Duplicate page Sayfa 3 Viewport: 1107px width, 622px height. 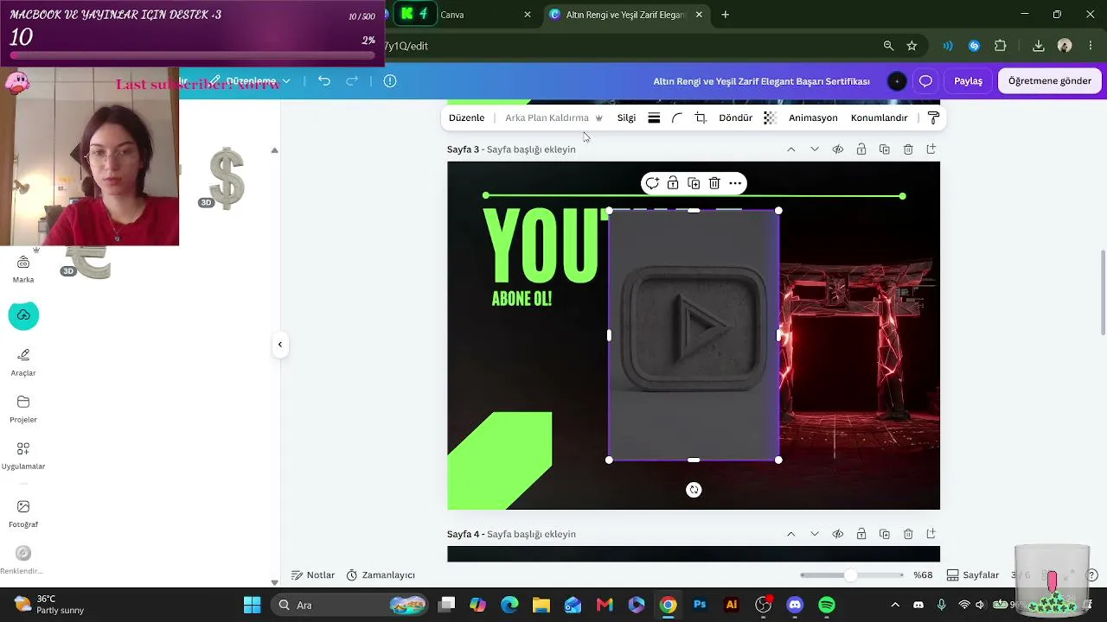885,149
